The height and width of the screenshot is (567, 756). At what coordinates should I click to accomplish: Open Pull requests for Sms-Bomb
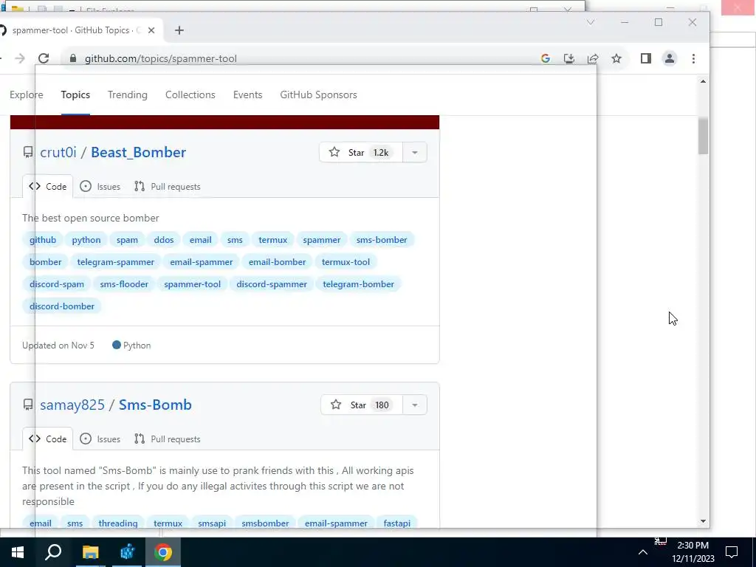[168, 439]
